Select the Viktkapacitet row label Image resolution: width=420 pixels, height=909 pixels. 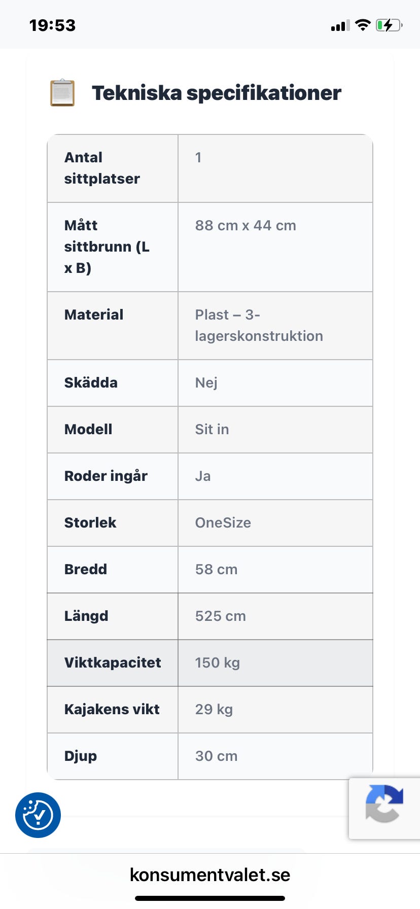click(x=113, y=662)
